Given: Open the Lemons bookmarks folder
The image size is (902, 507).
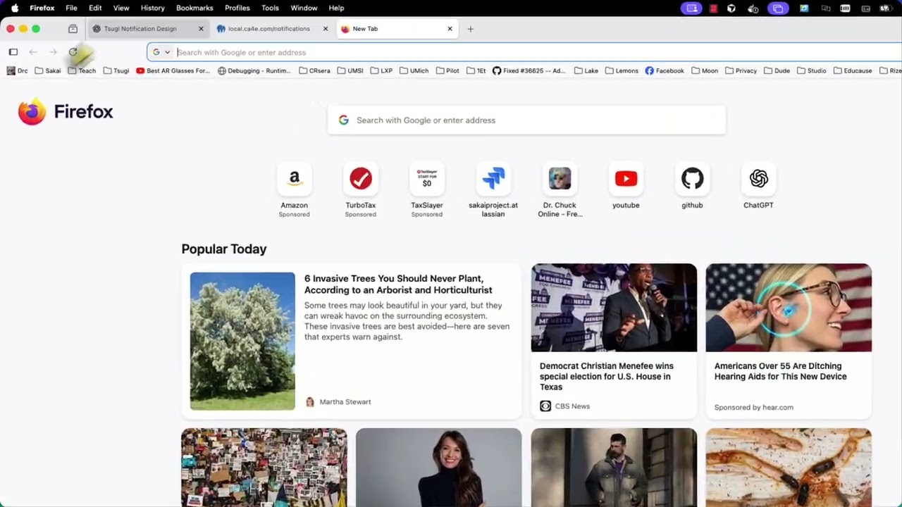Looking at the screenshot, I should 622,70.
